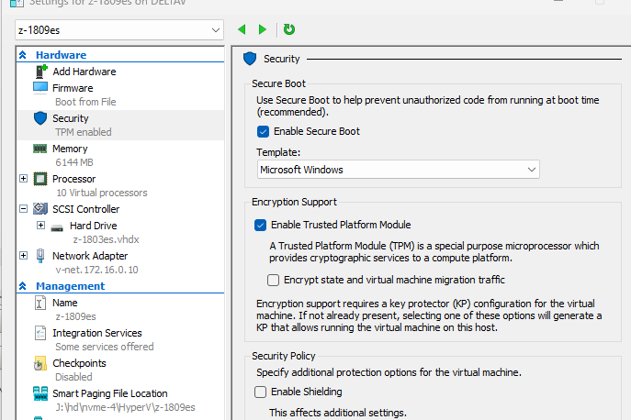The height and width of the screenshot is (420, 631).
Task: Refresh settings with the green circular arrow
Action: pyautogui.click(x=289, y=29)
